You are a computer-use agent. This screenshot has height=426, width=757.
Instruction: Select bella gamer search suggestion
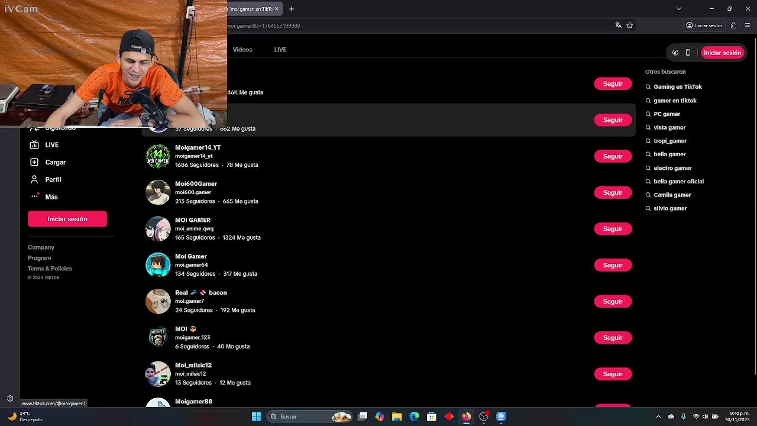click(x=669, y=154)
